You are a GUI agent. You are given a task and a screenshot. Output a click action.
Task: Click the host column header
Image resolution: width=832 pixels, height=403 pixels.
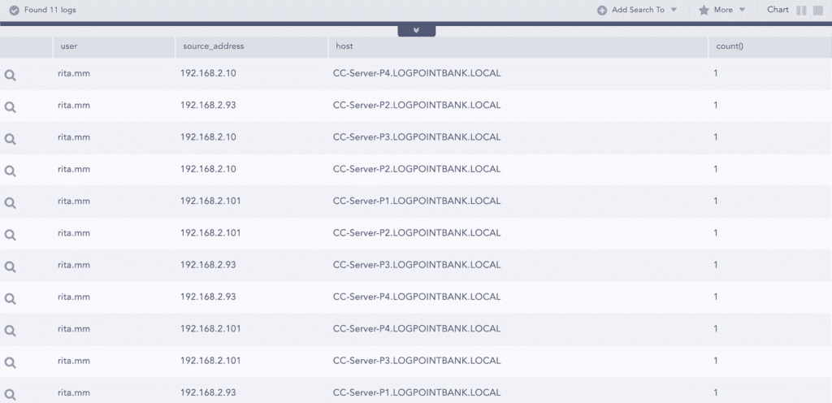point(344,46)
